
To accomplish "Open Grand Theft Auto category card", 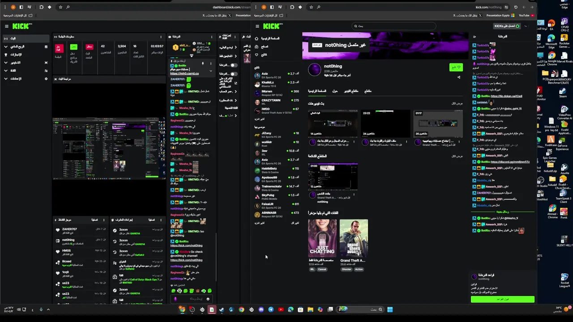I will coord(354,238).
